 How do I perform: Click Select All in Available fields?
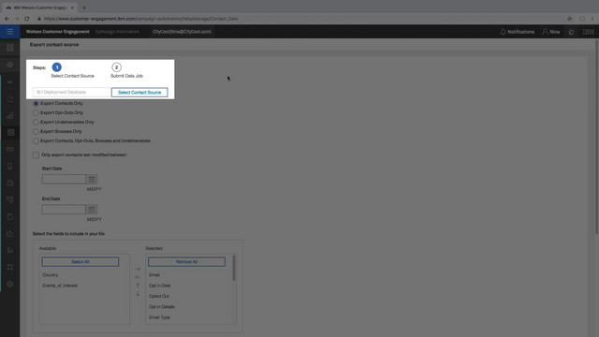pos(80,262)
